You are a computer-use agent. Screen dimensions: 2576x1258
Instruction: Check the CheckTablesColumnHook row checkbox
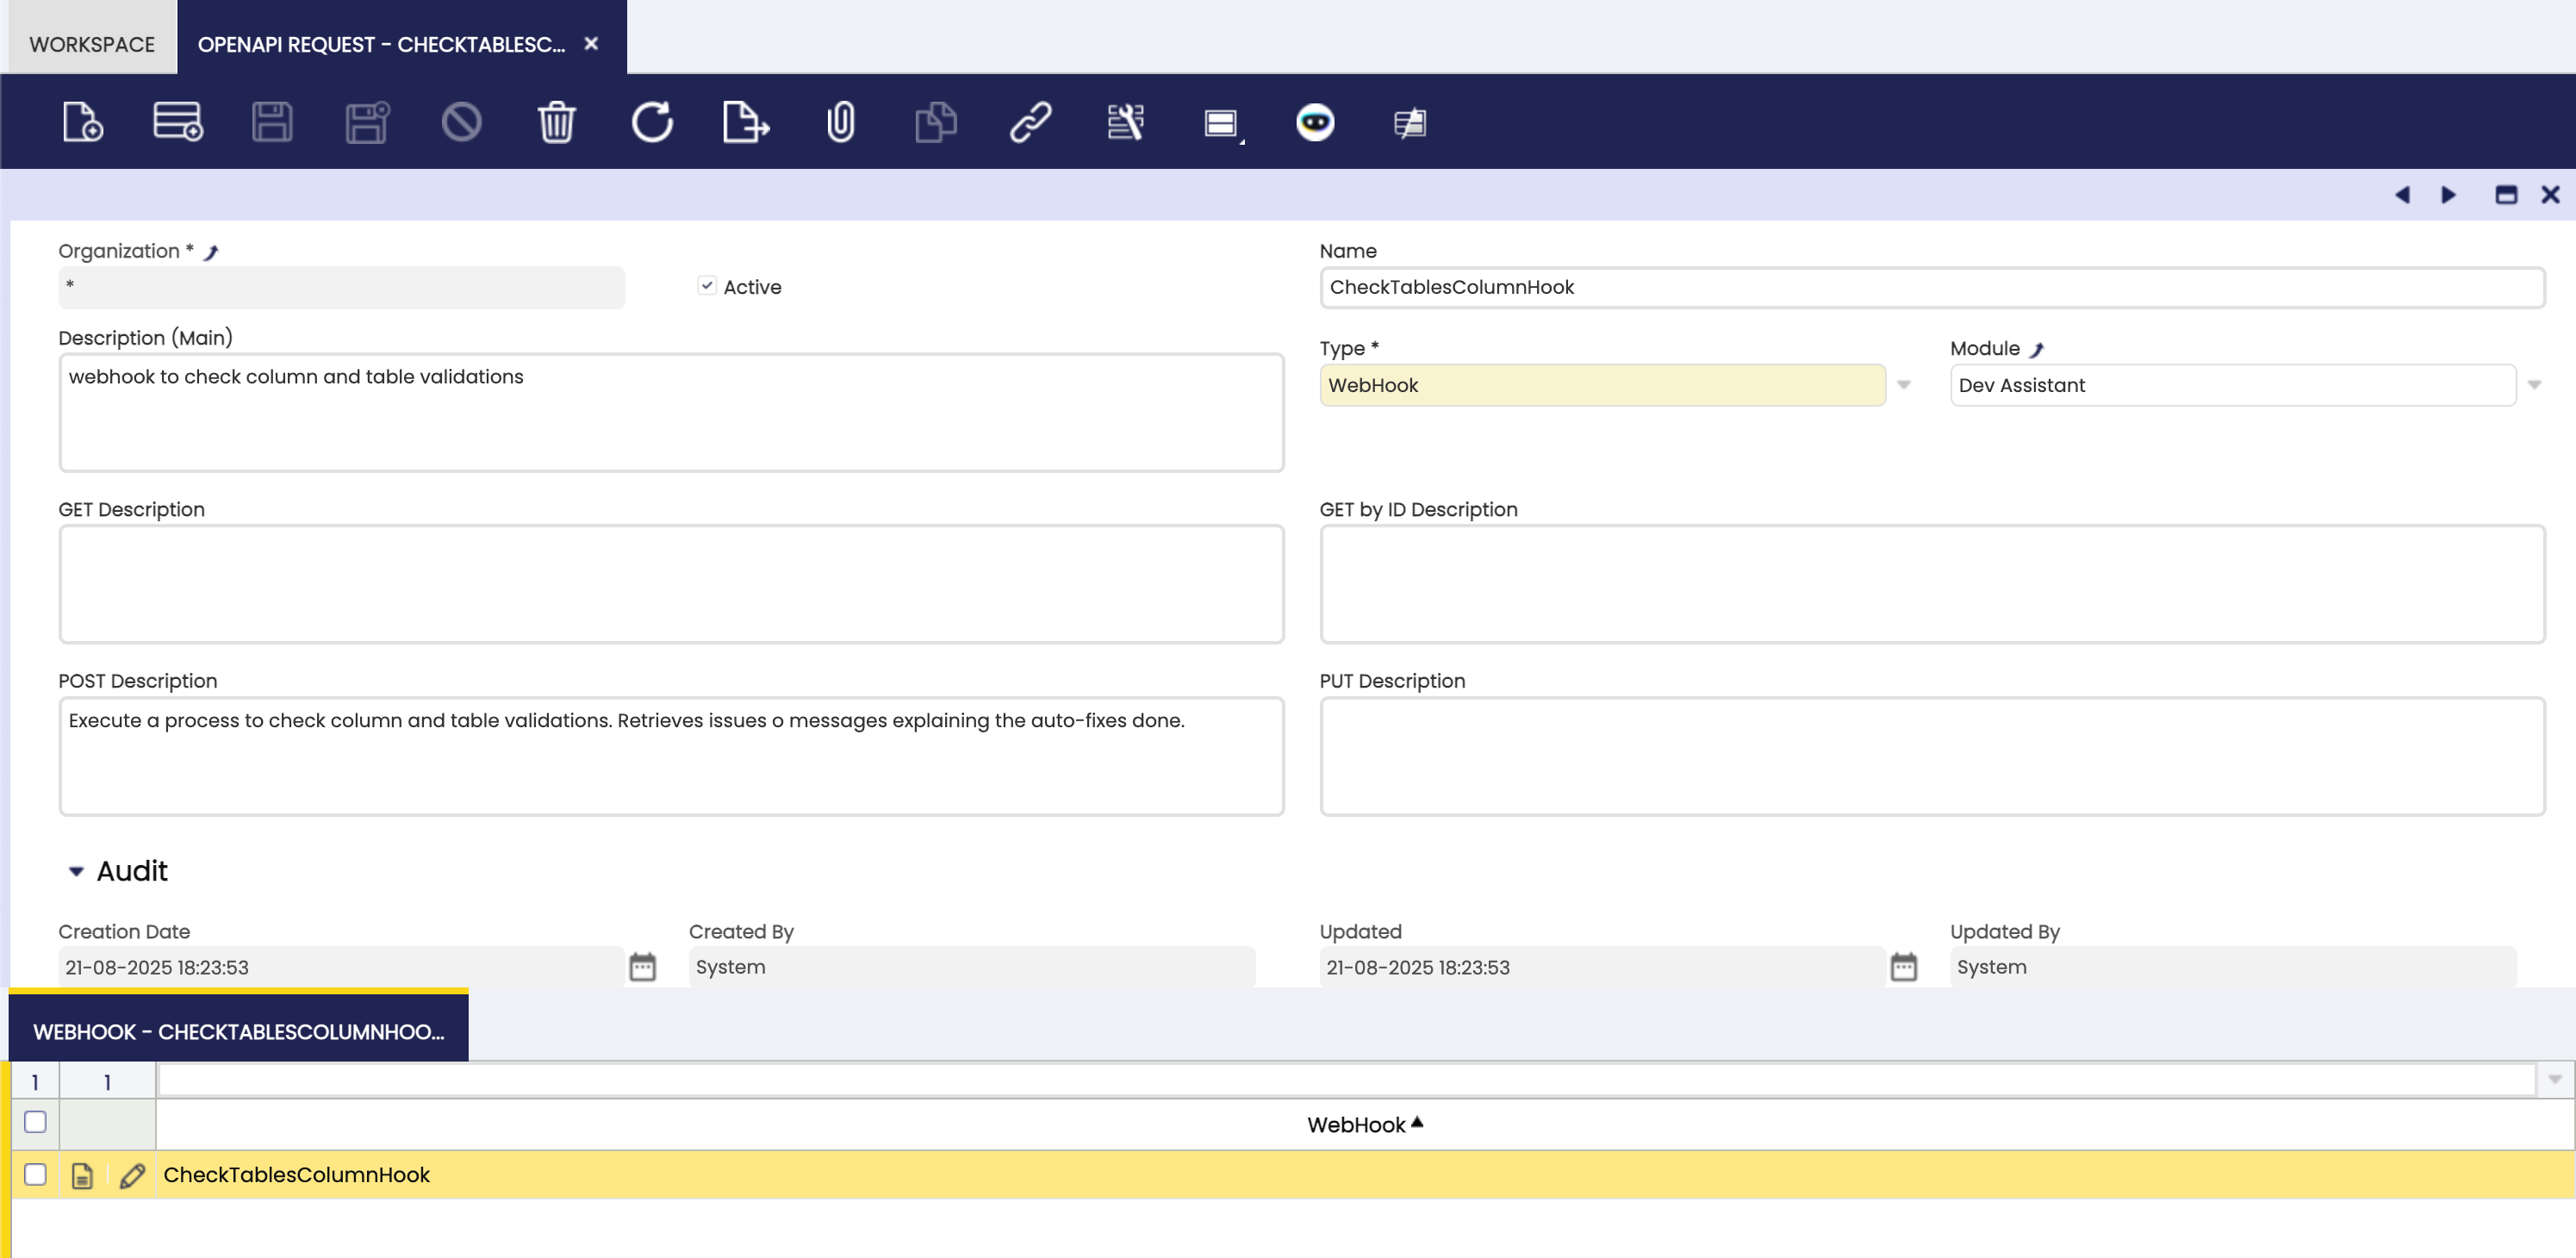[x=35, y=1174]
